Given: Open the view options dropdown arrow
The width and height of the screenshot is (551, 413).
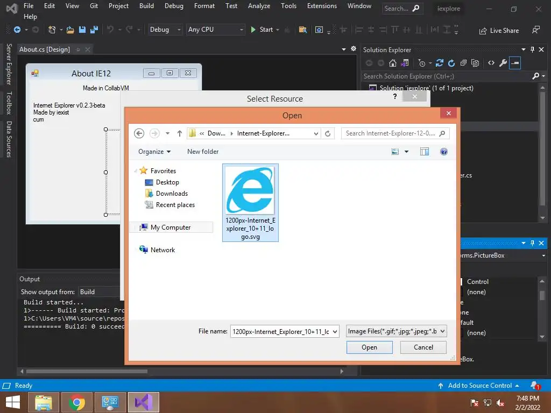Looking at the screenshot, I should pos(407,152).
